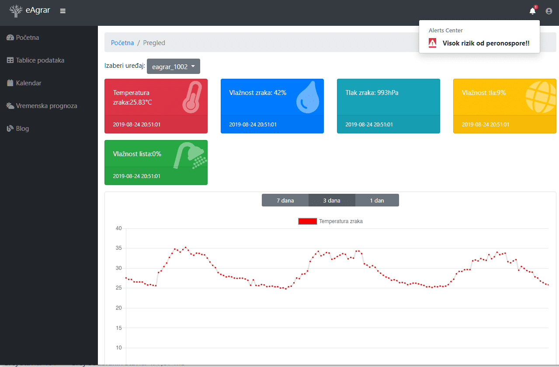559x367 pixels.
Task: Open Vremenska prognoza page
Action: (46, 106)
